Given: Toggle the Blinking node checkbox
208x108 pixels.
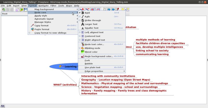Looking at the screenshot, I should pos(80,48).
